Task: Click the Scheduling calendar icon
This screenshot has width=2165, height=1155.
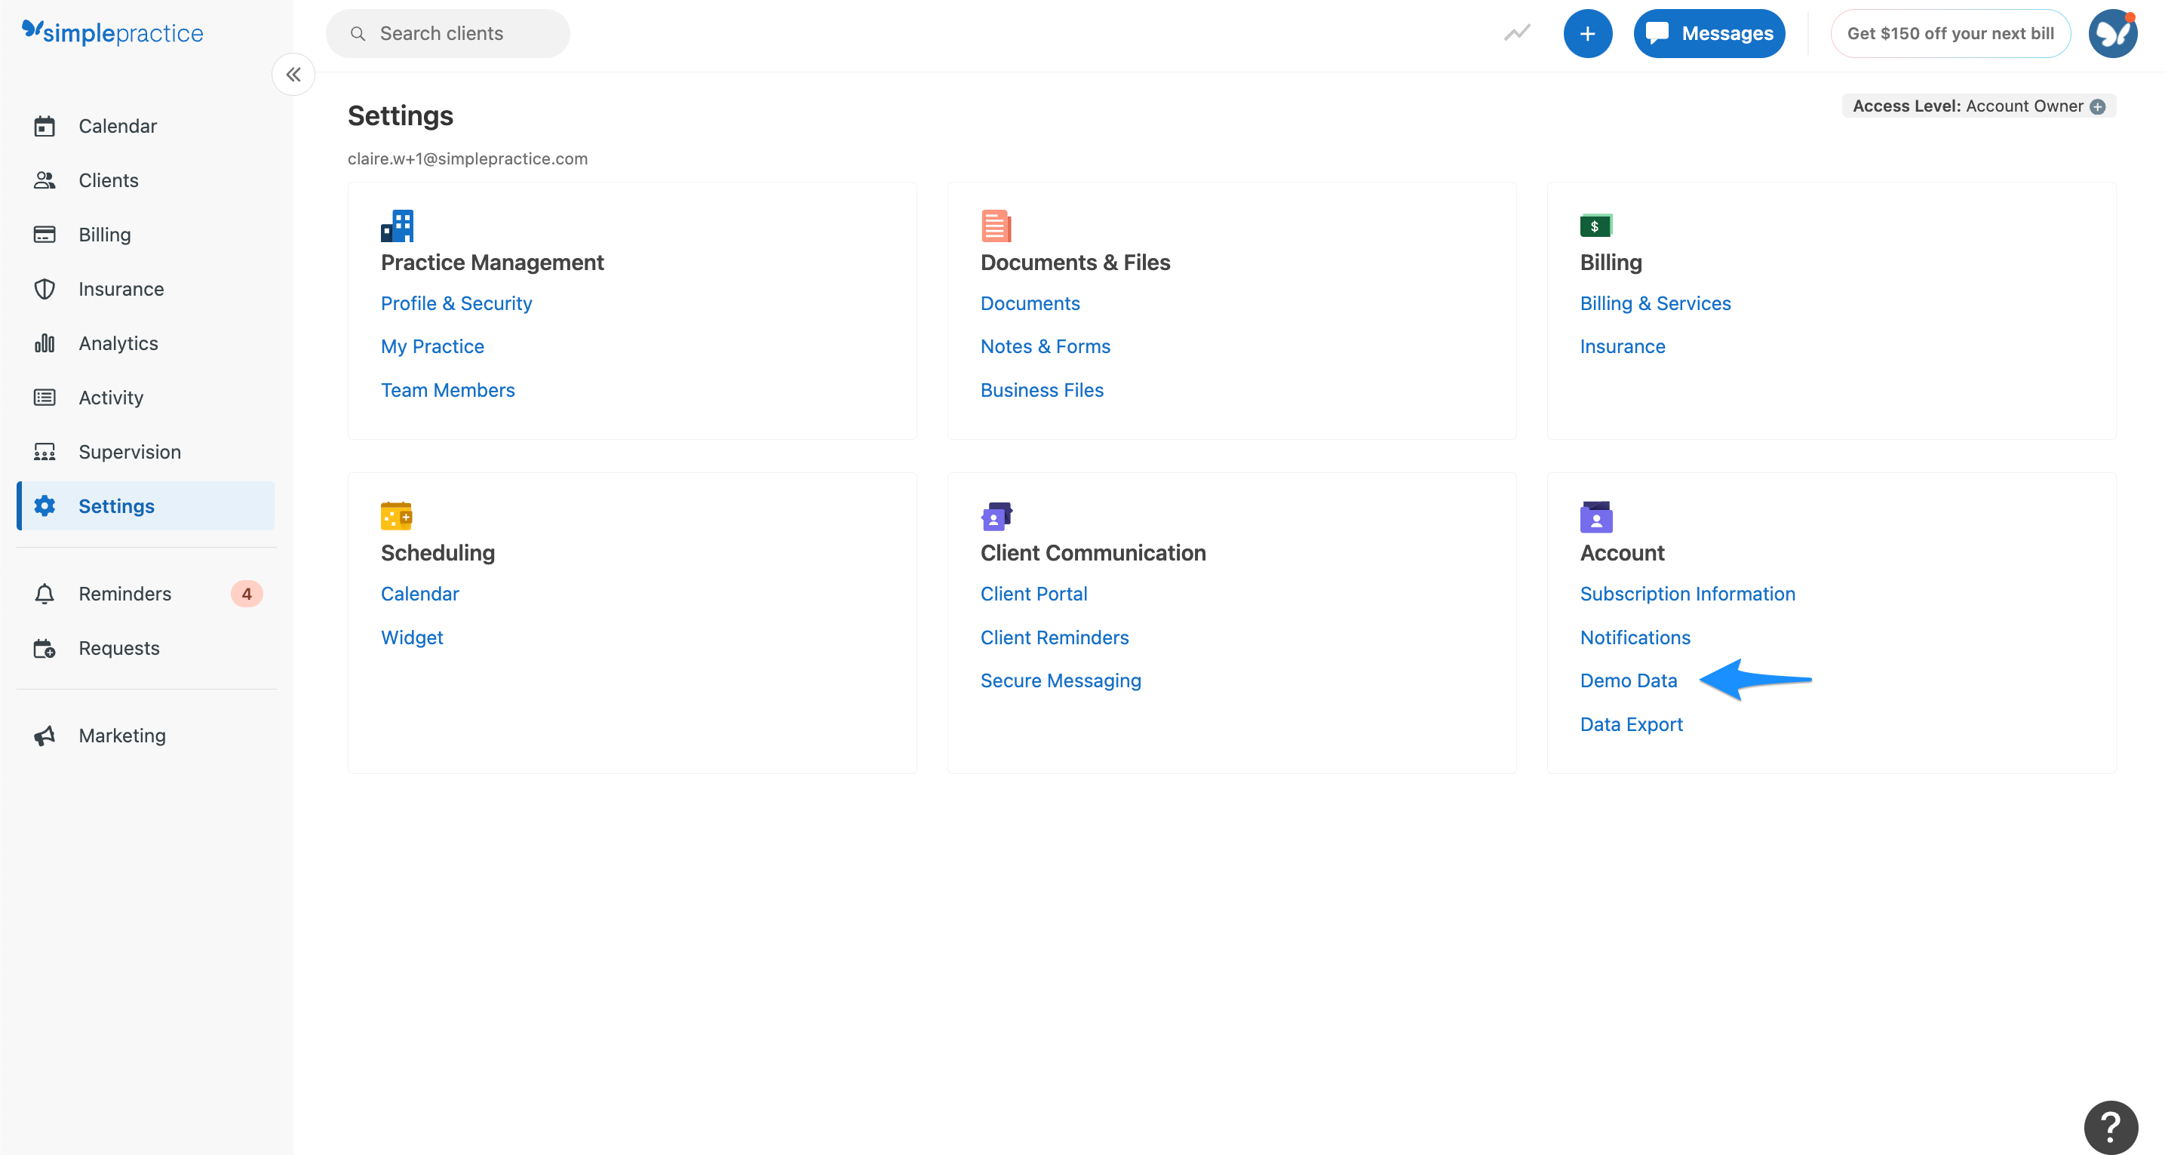Action: tap(396, 516)
